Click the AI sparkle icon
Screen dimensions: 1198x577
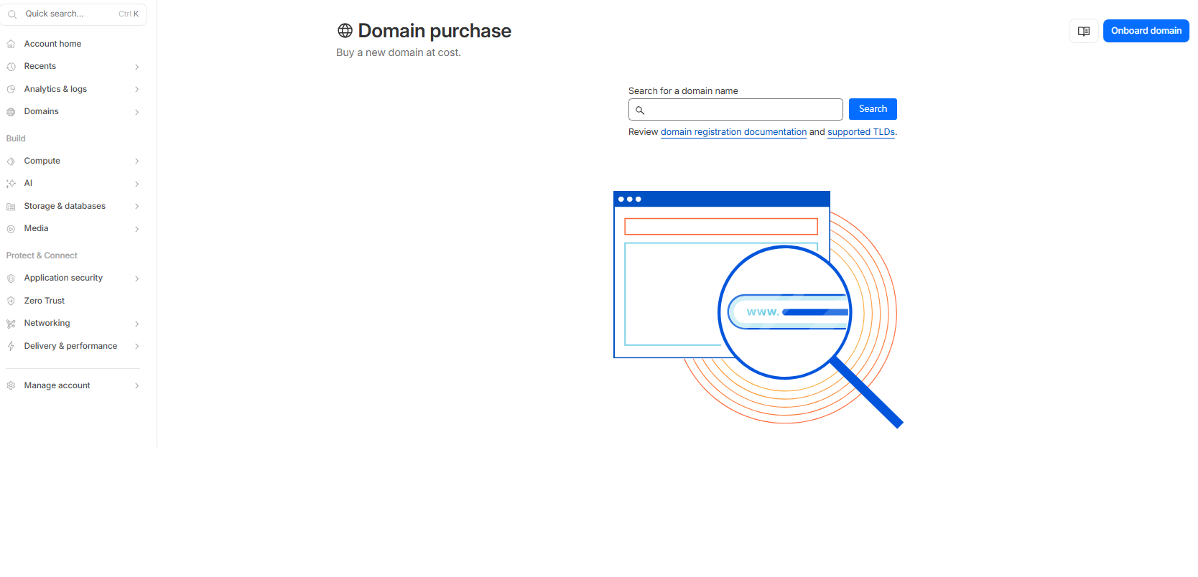click(x=11, y=184)
